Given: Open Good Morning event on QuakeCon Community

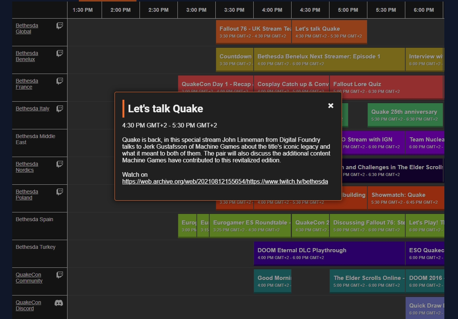Looking at the screenshot, I should [x=273, y=281].
